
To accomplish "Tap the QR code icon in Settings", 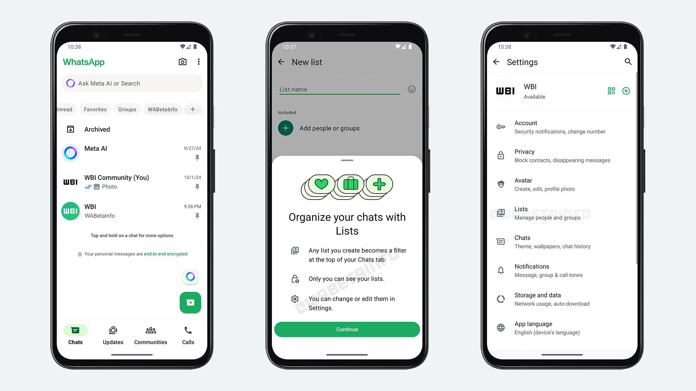I will pos(611,91).
